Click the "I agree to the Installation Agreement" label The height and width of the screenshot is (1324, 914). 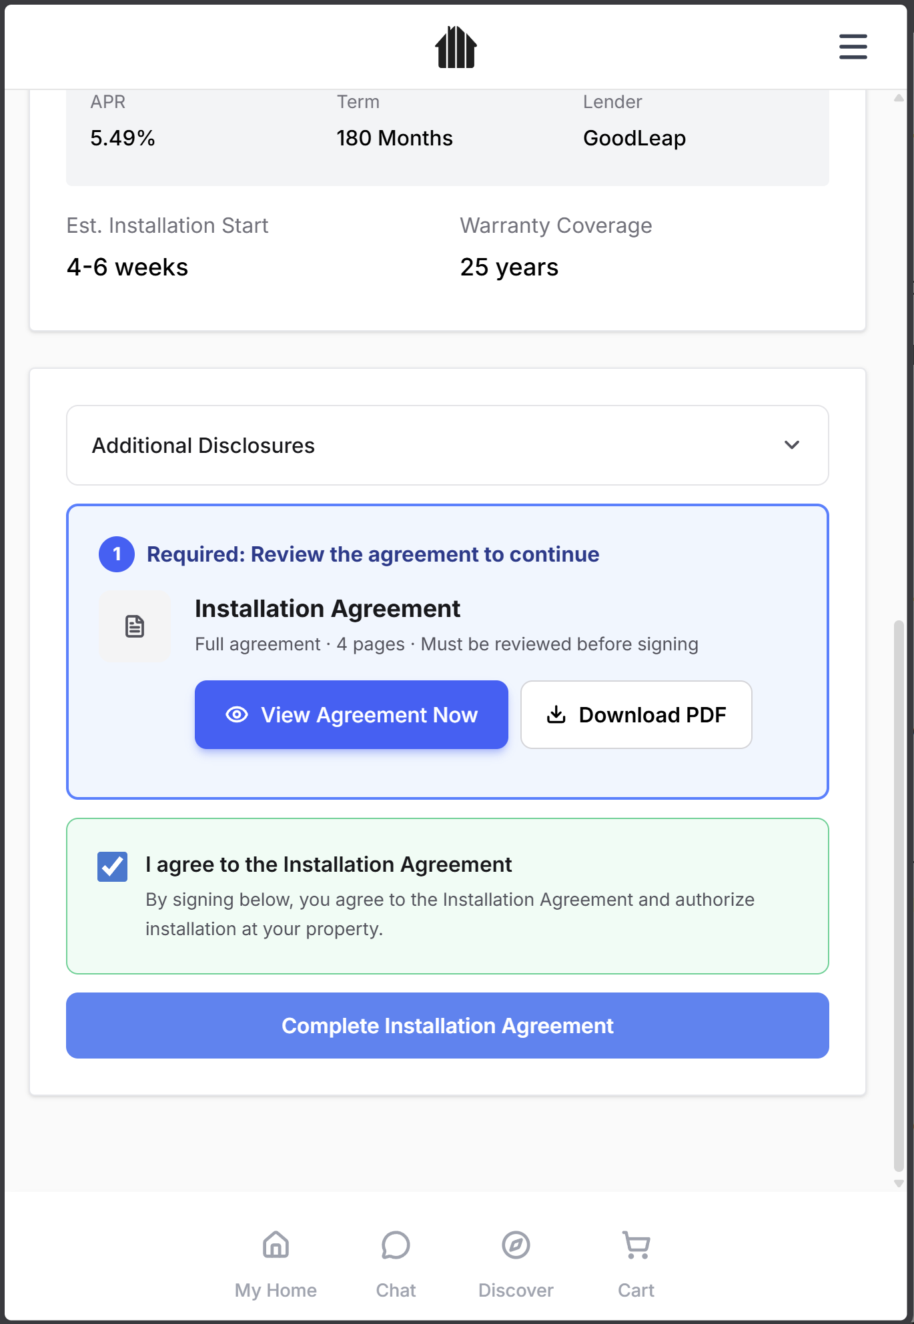pyautogui.click(x=328, y=864)
